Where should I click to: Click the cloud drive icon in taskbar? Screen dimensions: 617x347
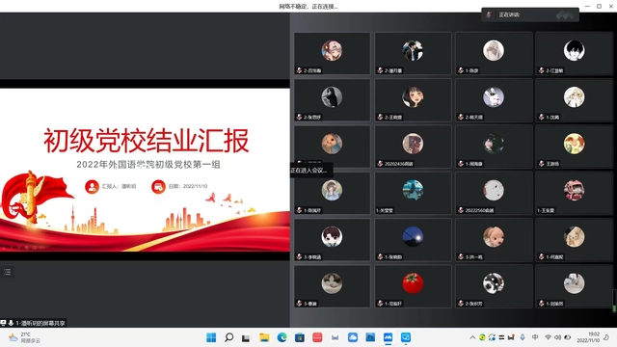coord(353,337)
